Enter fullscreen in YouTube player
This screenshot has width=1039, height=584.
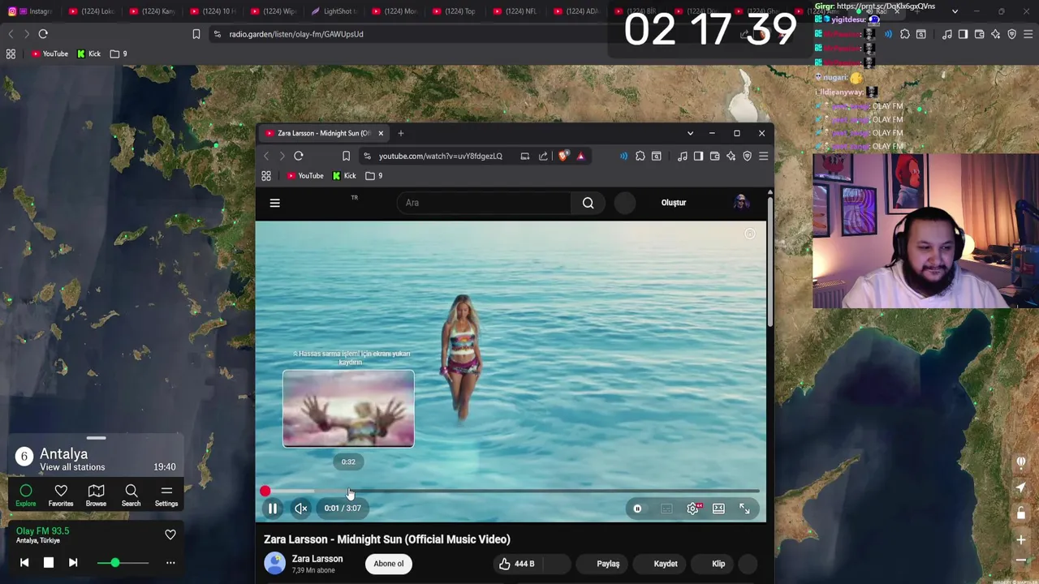click(x=744, y=509)
